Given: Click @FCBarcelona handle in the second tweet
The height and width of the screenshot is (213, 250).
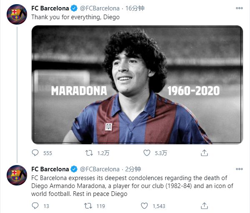Looking at the screenshot, I should (99, 169).
